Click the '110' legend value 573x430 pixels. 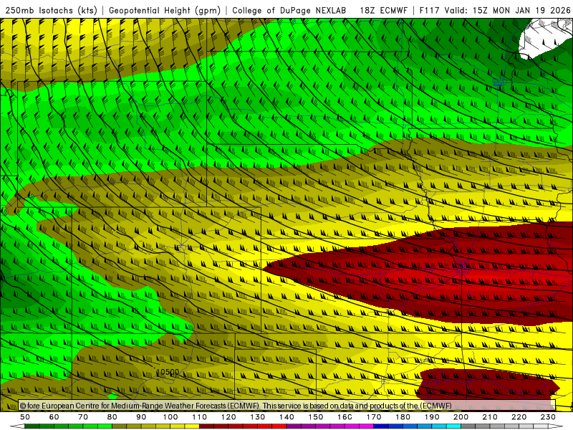pos(199,417)
